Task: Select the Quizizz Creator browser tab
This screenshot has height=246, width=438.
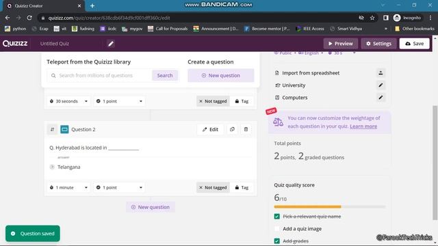Action: pos(43,6)
